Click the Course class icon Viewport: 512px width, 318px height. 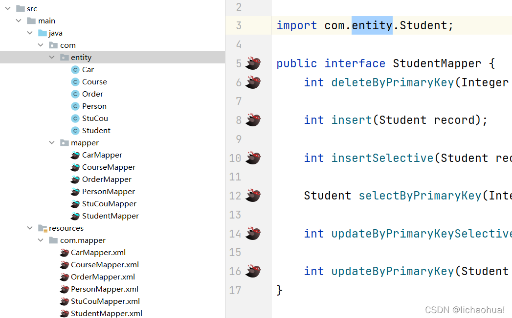[x=75, y=82]
